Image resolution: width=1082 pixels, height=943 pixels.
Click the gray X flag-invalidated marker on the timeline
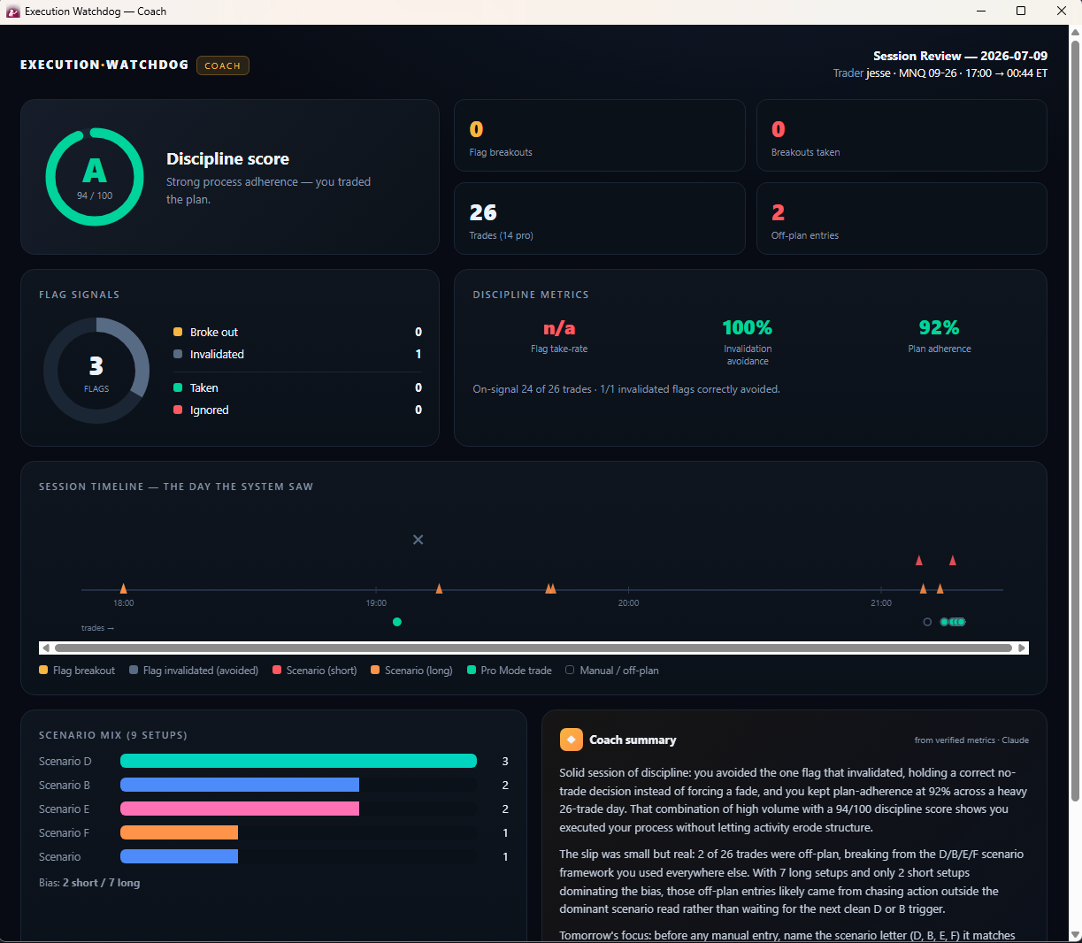[x=418, y=540]
